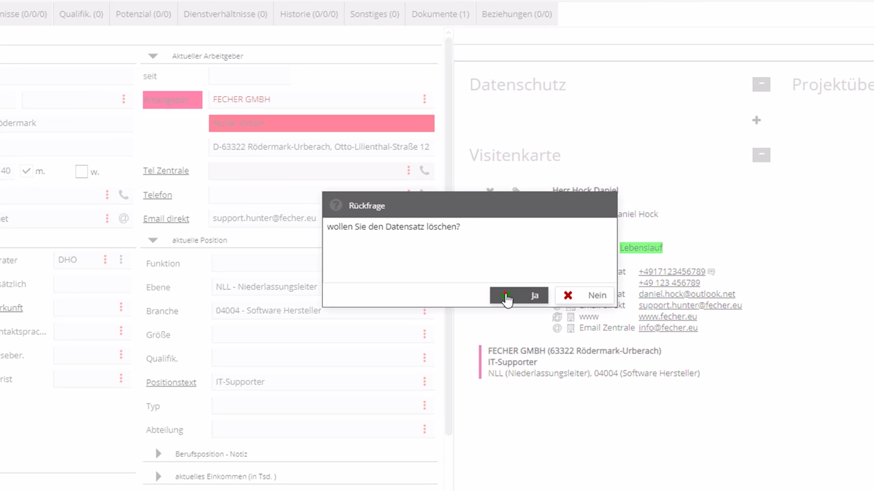Expand the aktuelles Einkommen (in Tsd.) section
This screenshot has width=874, height=491.
point(158,476)
